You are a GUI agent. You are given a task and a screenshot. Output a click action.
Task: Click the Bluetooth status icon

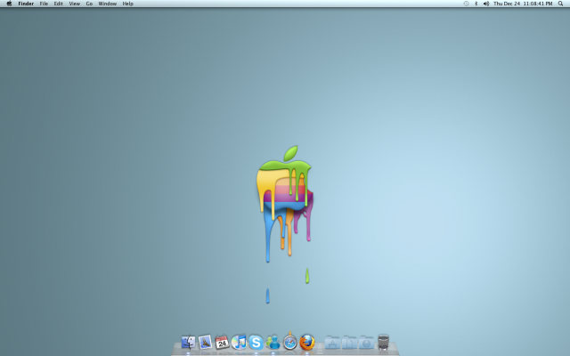pos(476,4)
